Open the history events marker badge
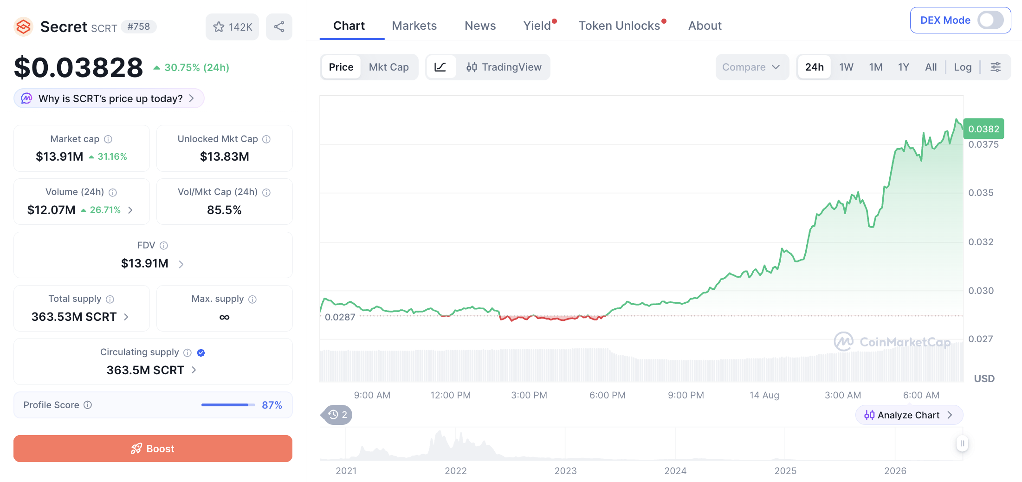 coord(337,415)
